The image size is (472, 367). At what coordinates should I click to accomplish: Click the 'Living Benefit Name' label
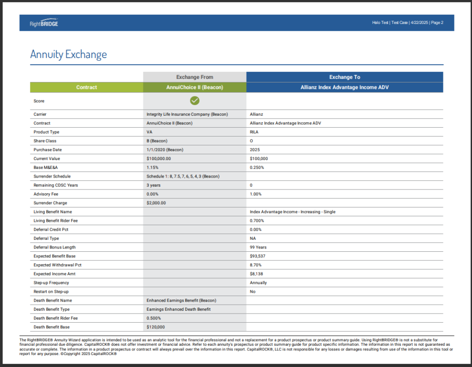(53, 212)
